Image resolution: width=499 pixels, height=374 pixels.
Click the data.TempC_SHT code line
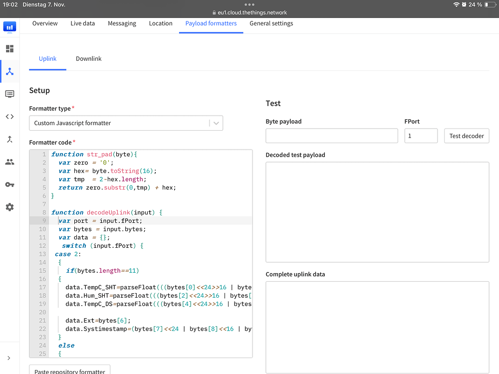pyautogui.click(x=159, y=287)
